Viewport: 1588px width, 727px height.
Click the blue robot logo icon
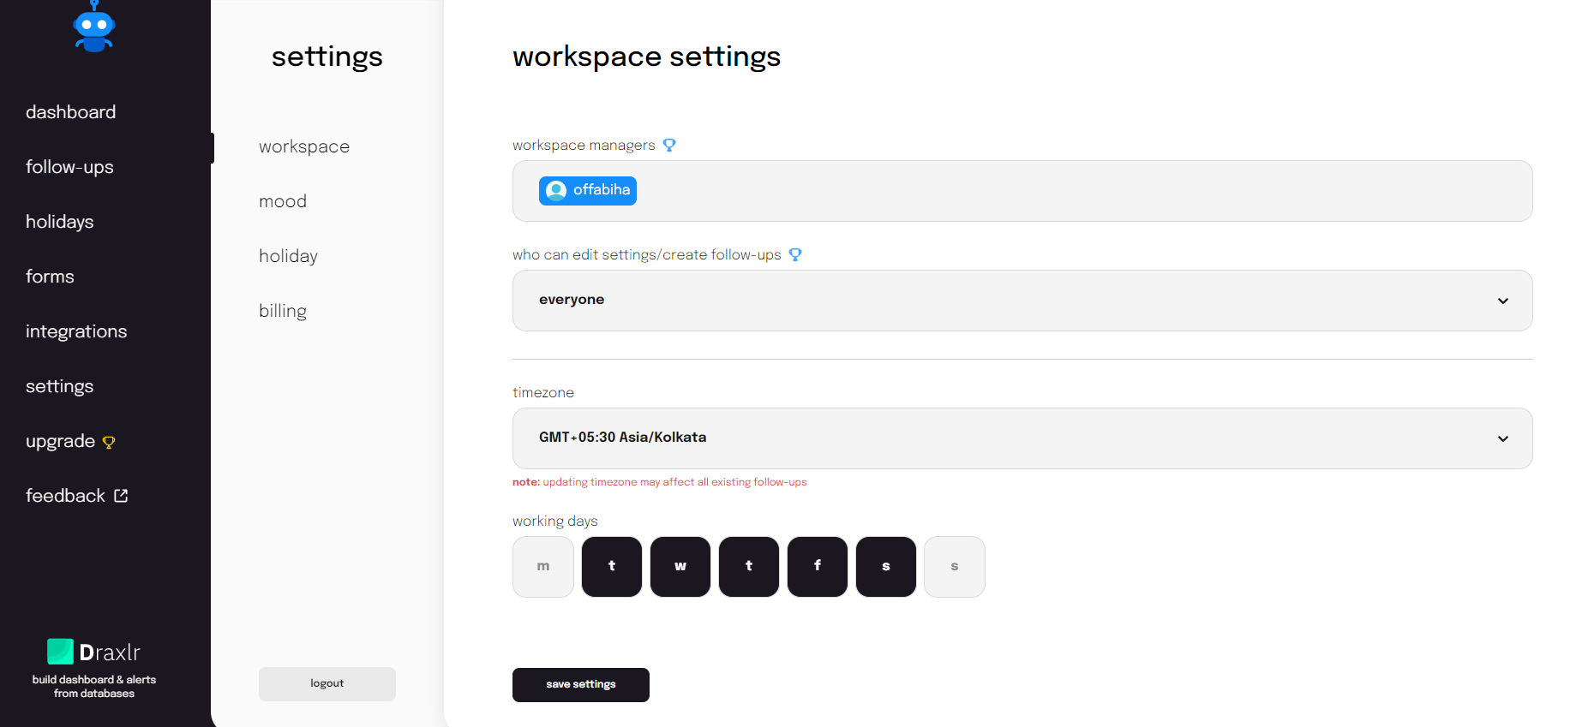[x=94, y=27]
